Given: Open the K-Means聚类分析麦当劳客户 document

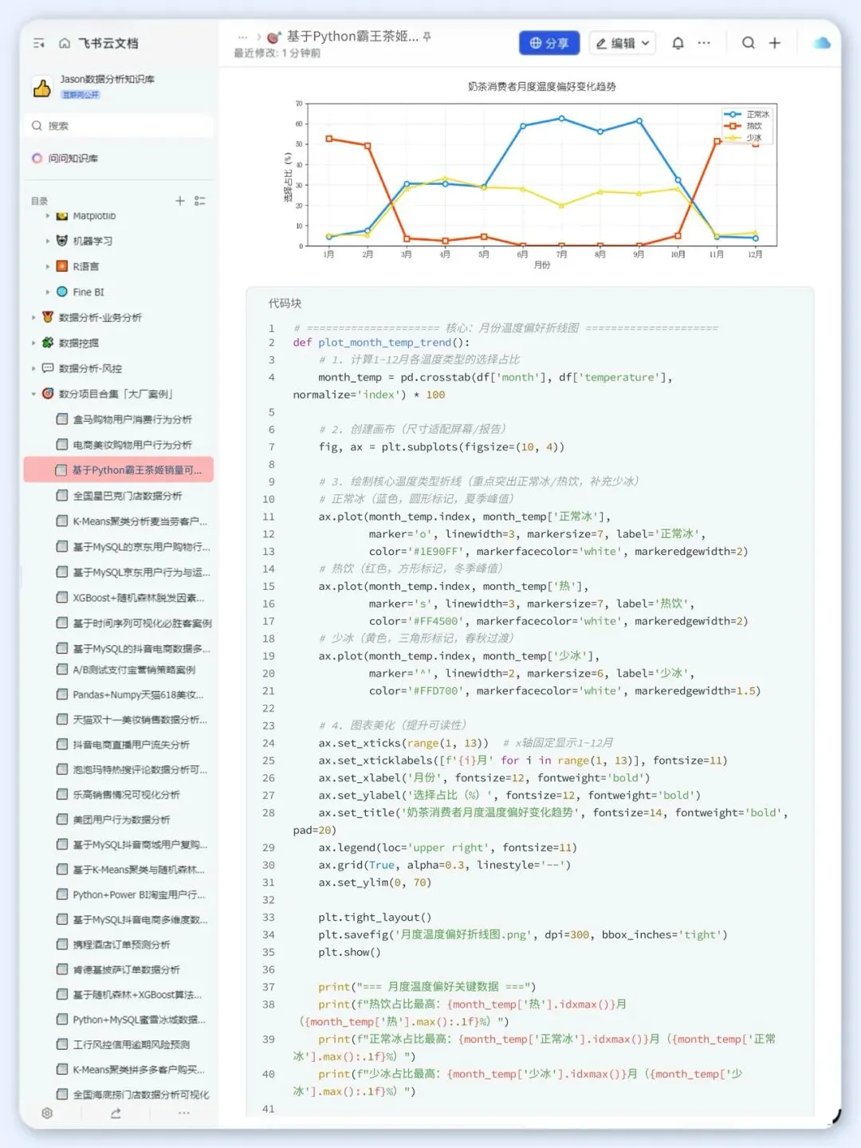Looking at the screenshot, I should tap(140, 521).
